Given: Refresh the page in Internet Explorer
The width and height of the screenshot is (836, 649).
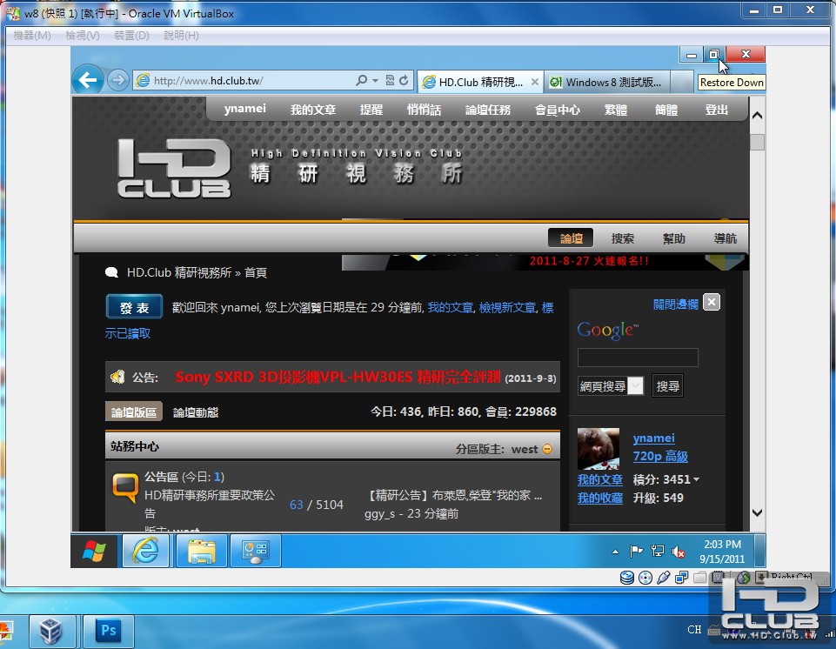Looking at the screenshot, I should [x=405, y=81].
